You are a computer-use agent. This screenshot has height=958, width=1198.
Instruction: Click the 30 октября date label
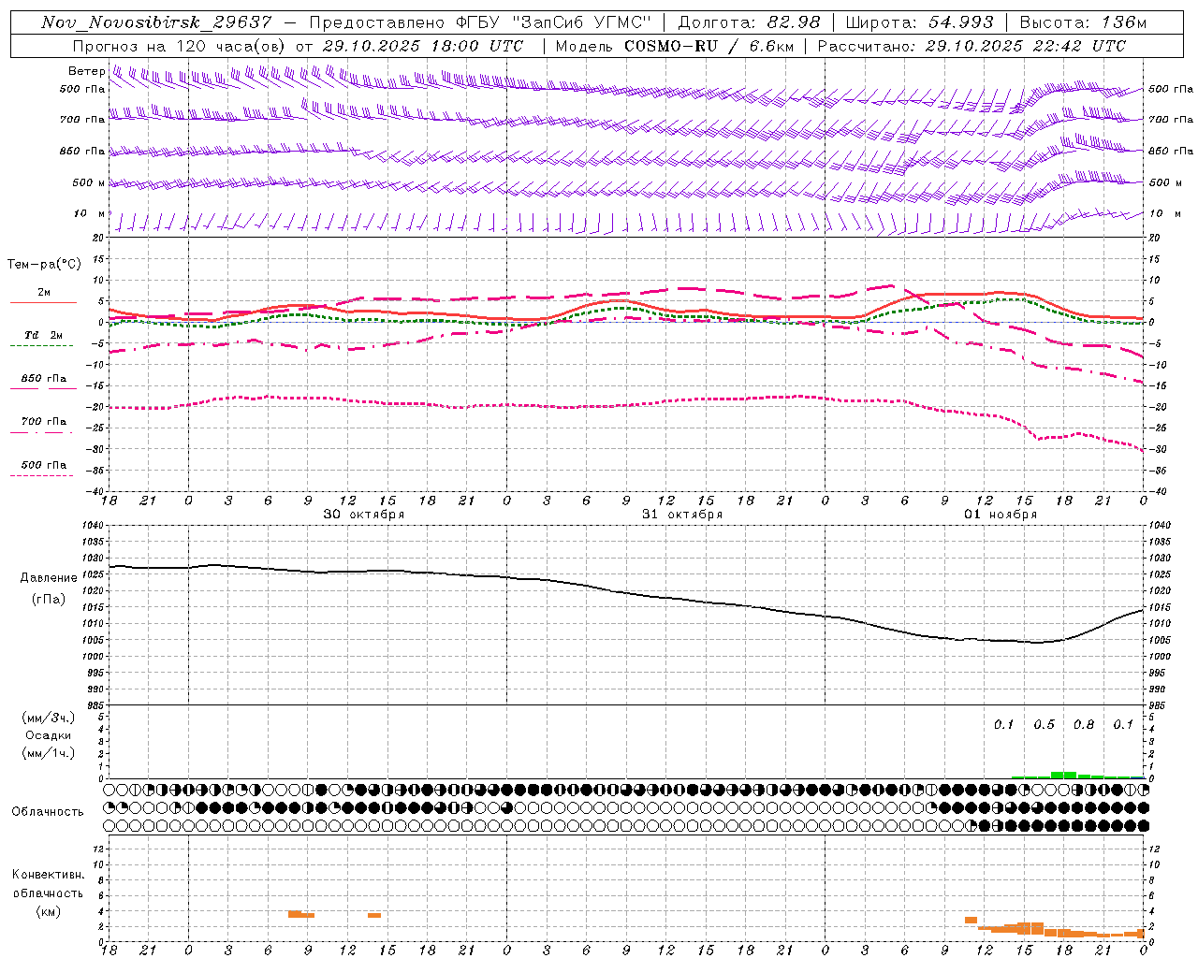tap(364, 515)
